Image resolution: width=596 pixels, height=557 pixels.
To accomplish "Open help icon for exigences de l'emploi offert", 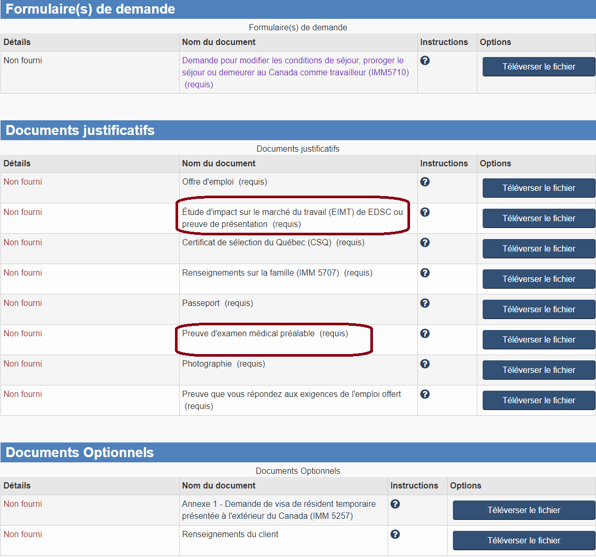I will 425,394.
